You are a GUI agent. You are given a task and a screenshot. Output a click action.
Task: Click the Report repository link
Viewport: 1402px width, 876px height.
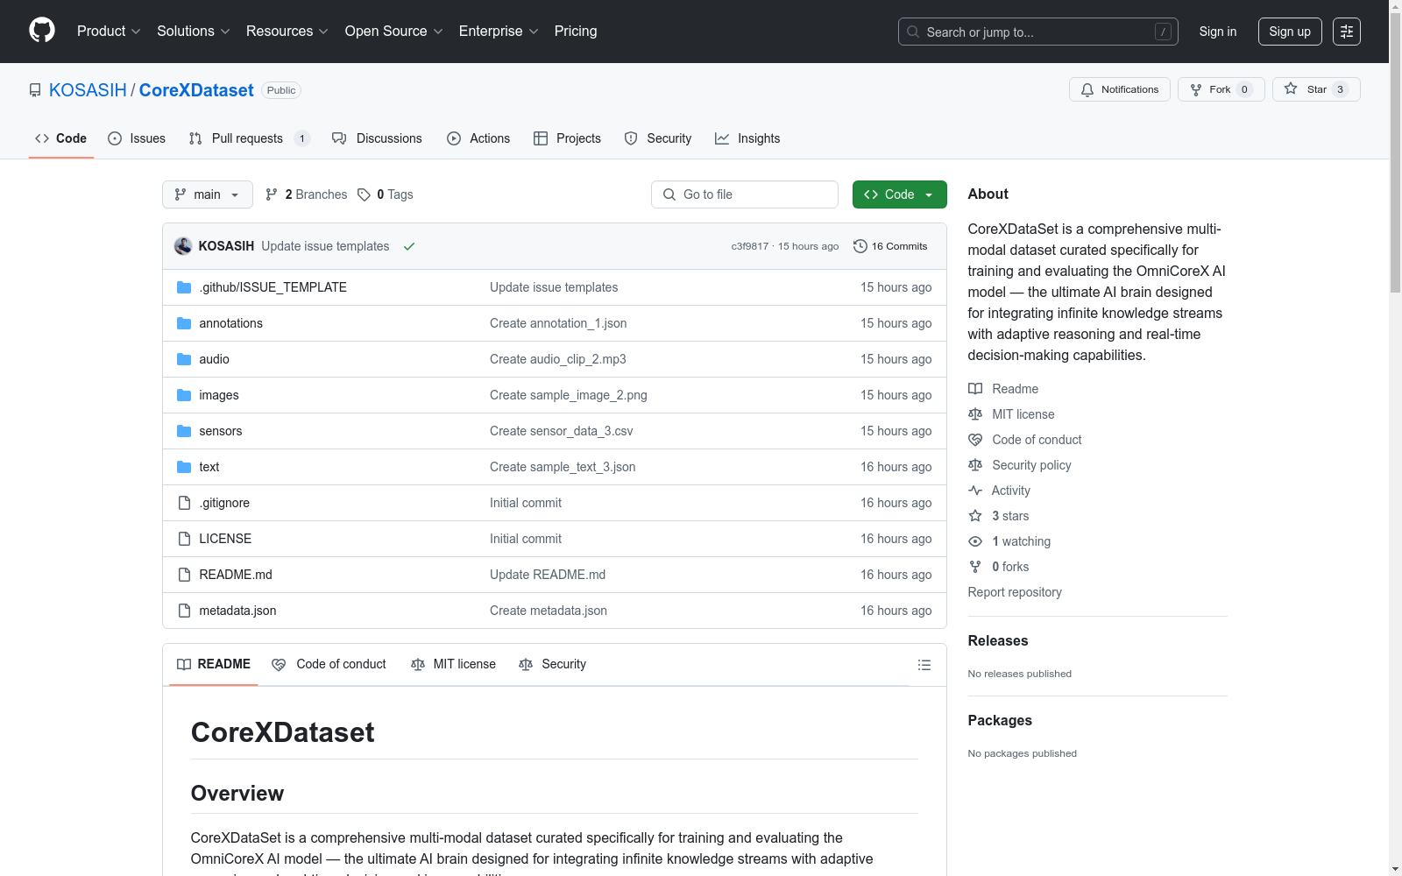1015,592
